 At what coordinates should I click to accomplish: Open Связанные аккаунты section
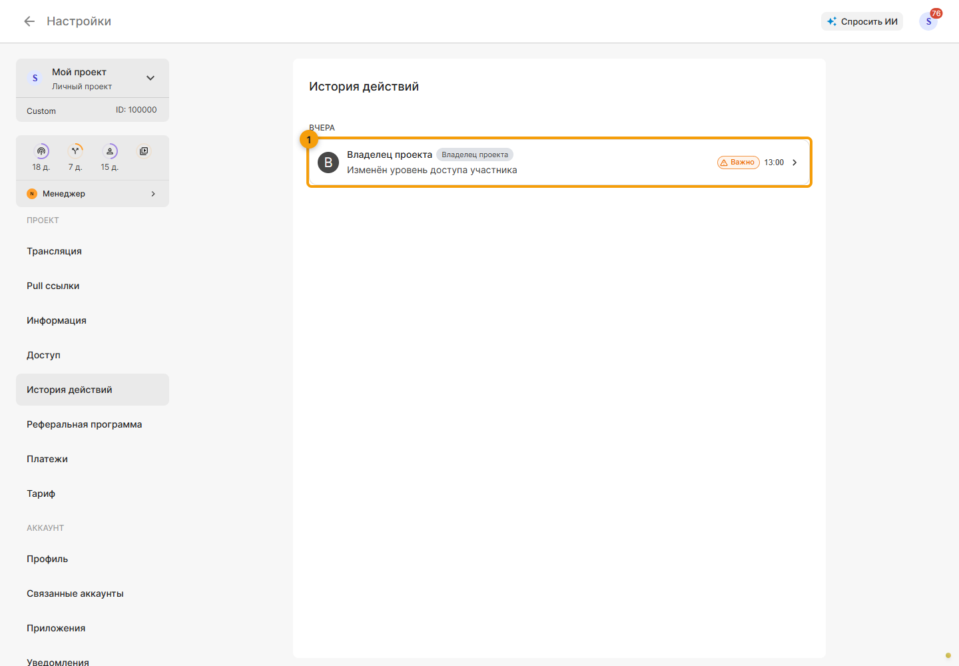93,593
